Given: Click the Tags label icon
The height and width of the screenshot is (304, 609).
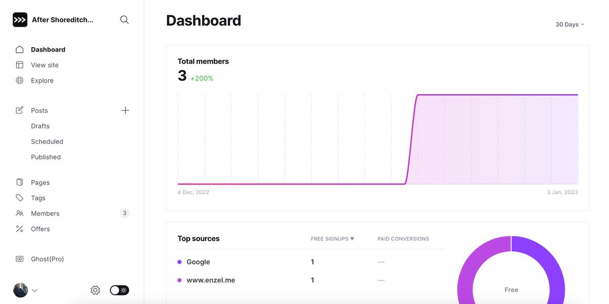Looking at the screenshot, I should point(20,198).
